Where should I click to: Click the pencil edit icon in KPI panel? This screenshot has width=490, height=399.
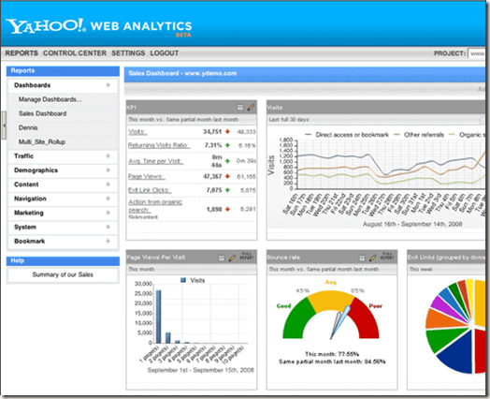[x=251, y=108]
